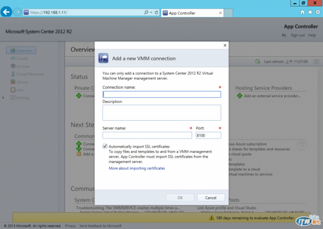Open Clouds in the sidebar
Image resolution: width=323 pixels, height=229 pixels.
tap(22, 58)
